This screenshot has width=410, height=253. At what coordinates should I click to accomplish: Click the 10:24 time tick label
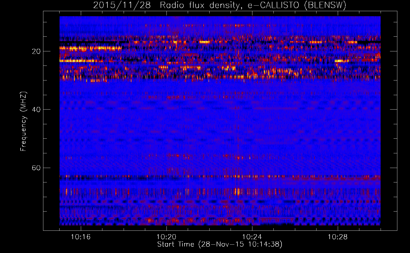click(252, 237)
